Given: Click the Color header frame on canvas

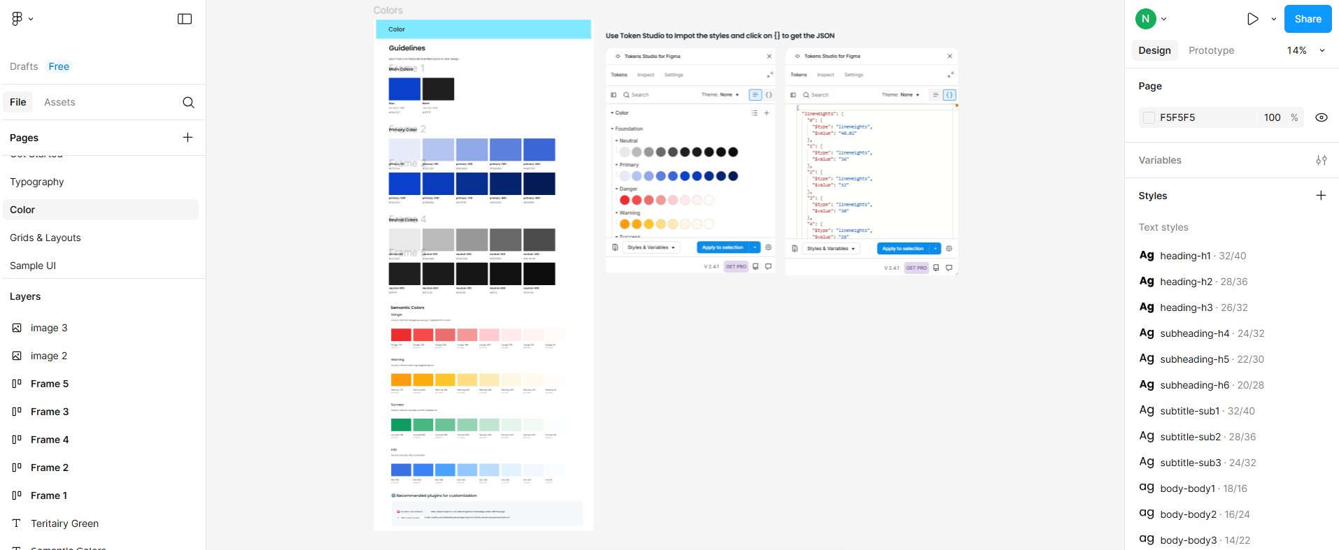Looking at the screenshot, I should 483,29.
